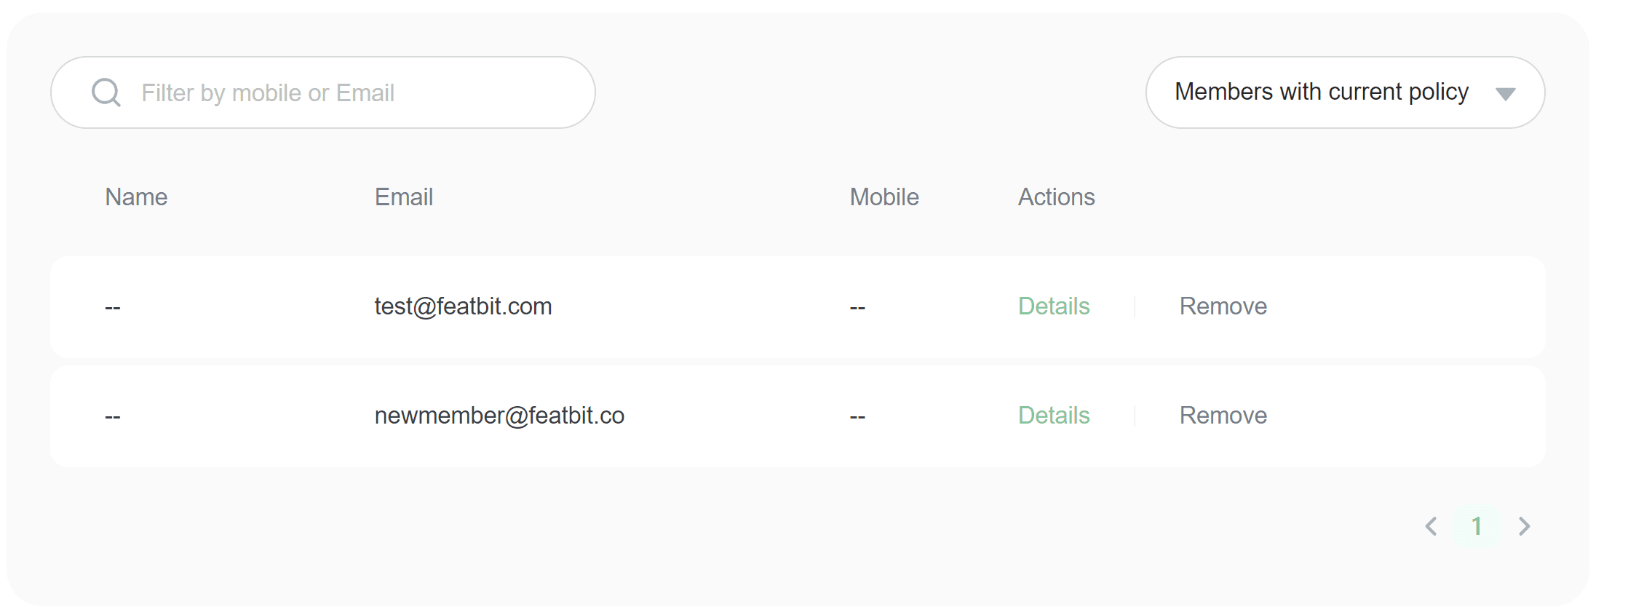Open the Members with current policy dropdown

pos(1321,92)
